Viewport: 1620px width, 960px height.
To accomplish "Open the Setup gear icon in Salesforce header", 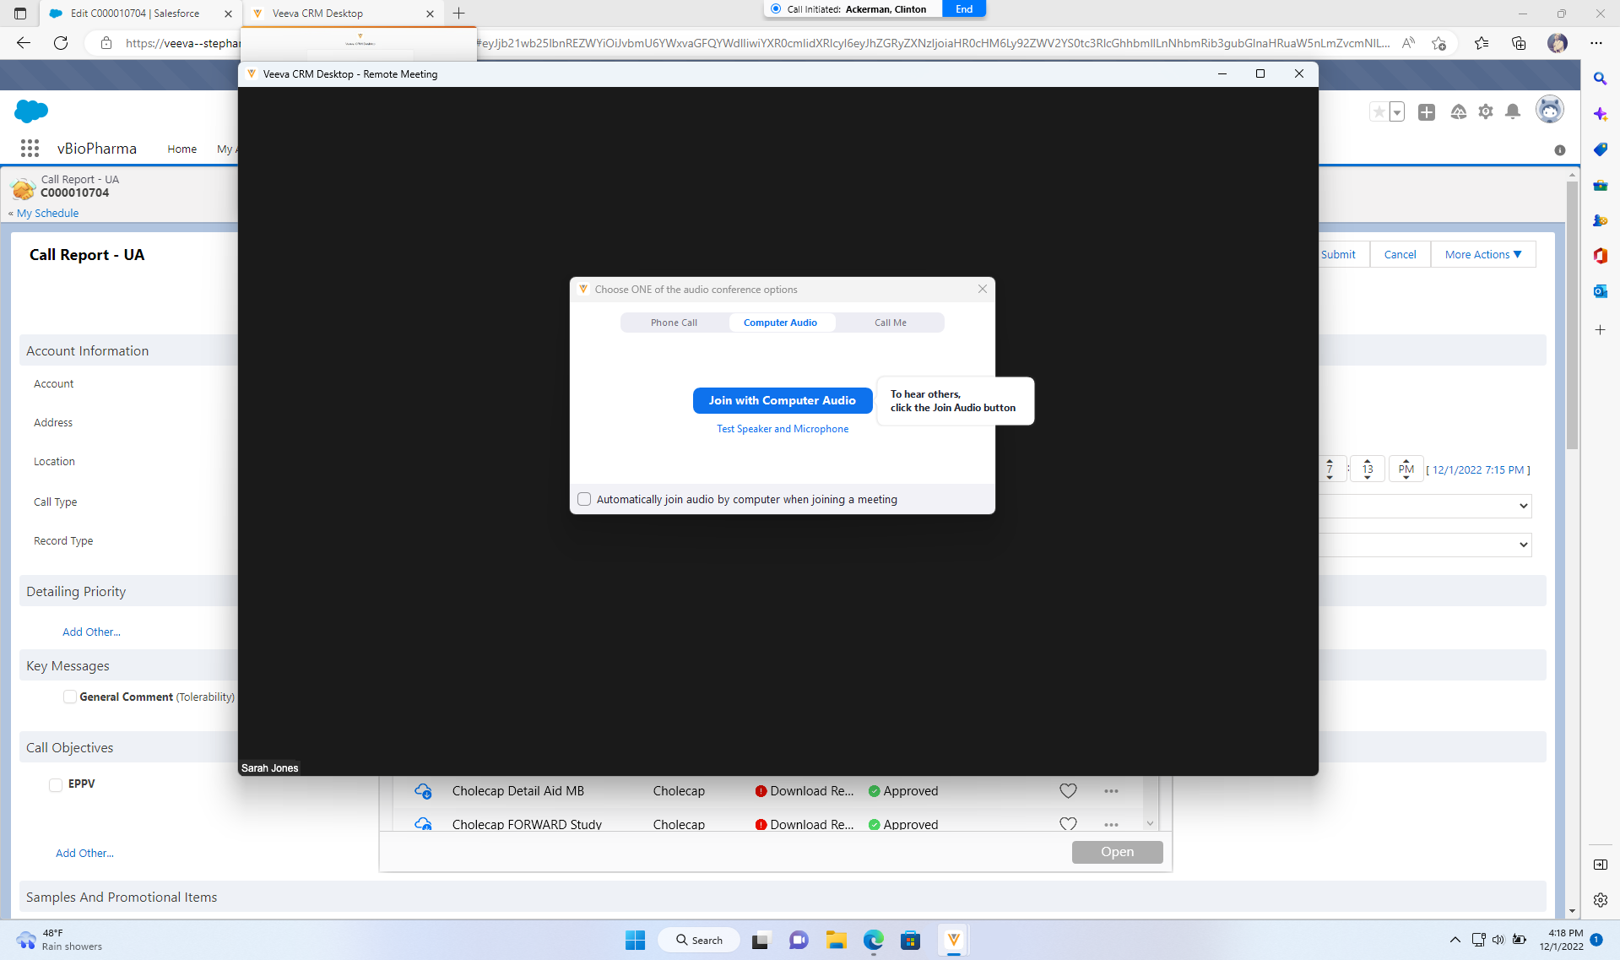I will pyautogui.click(x=1486, y=111).
